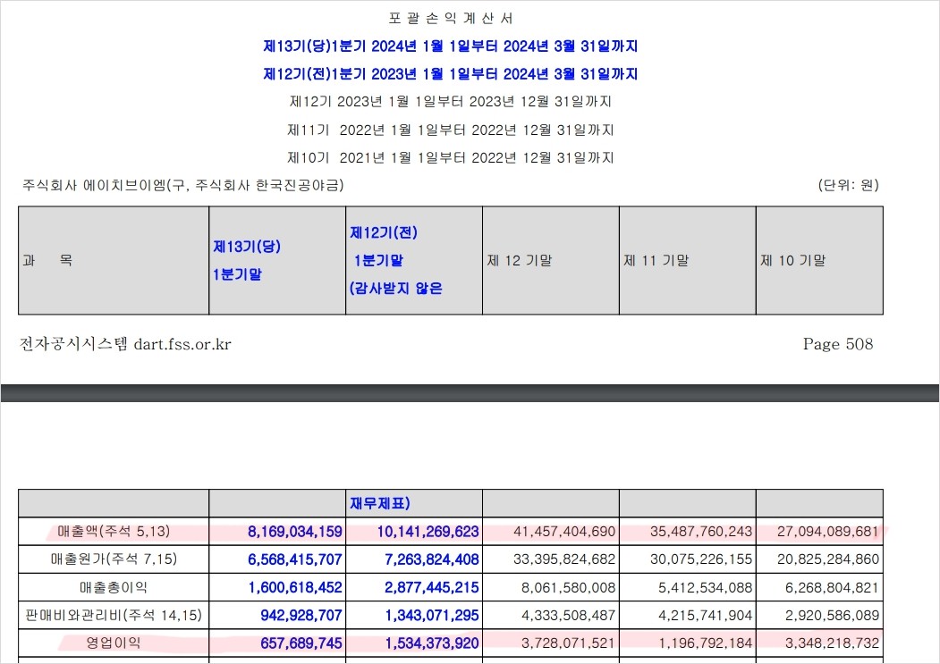Click the Page 508 footer label
The image size is (940, 664).
[x=838, y=344]
